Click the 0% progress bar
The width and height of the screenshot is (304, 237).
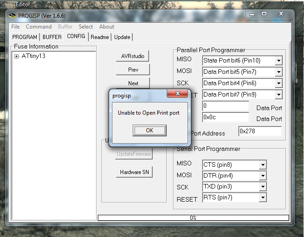[193, 218]
